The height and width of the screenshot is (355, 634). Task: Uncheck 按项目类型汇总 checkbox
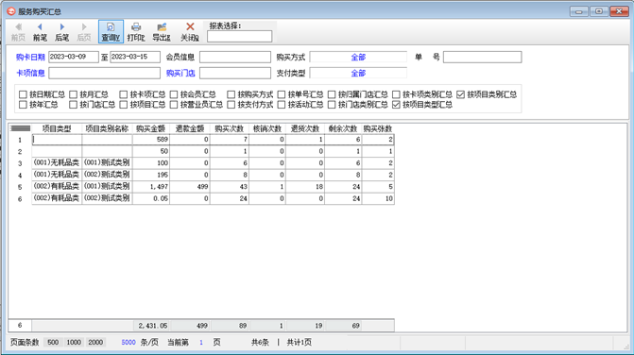396,105
